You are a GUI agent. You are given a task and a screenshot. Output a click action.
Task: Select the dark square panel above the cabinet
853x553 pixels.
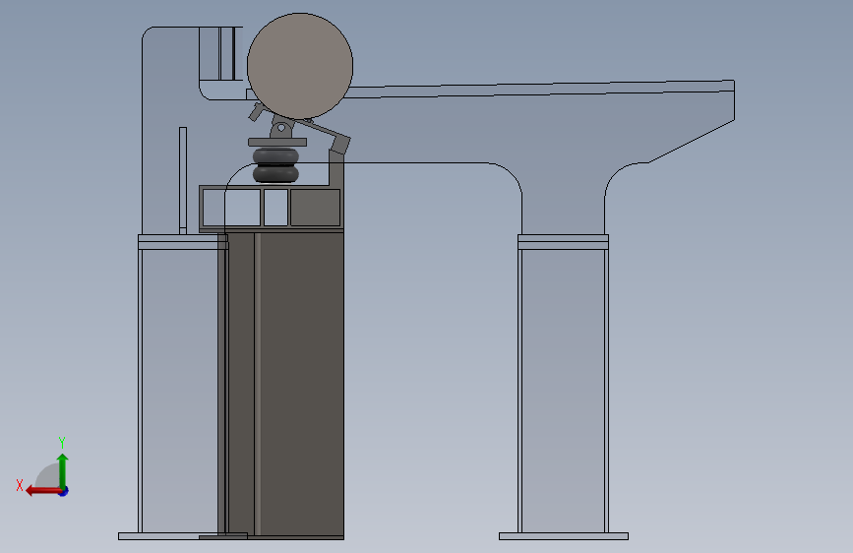click(316, 208)
